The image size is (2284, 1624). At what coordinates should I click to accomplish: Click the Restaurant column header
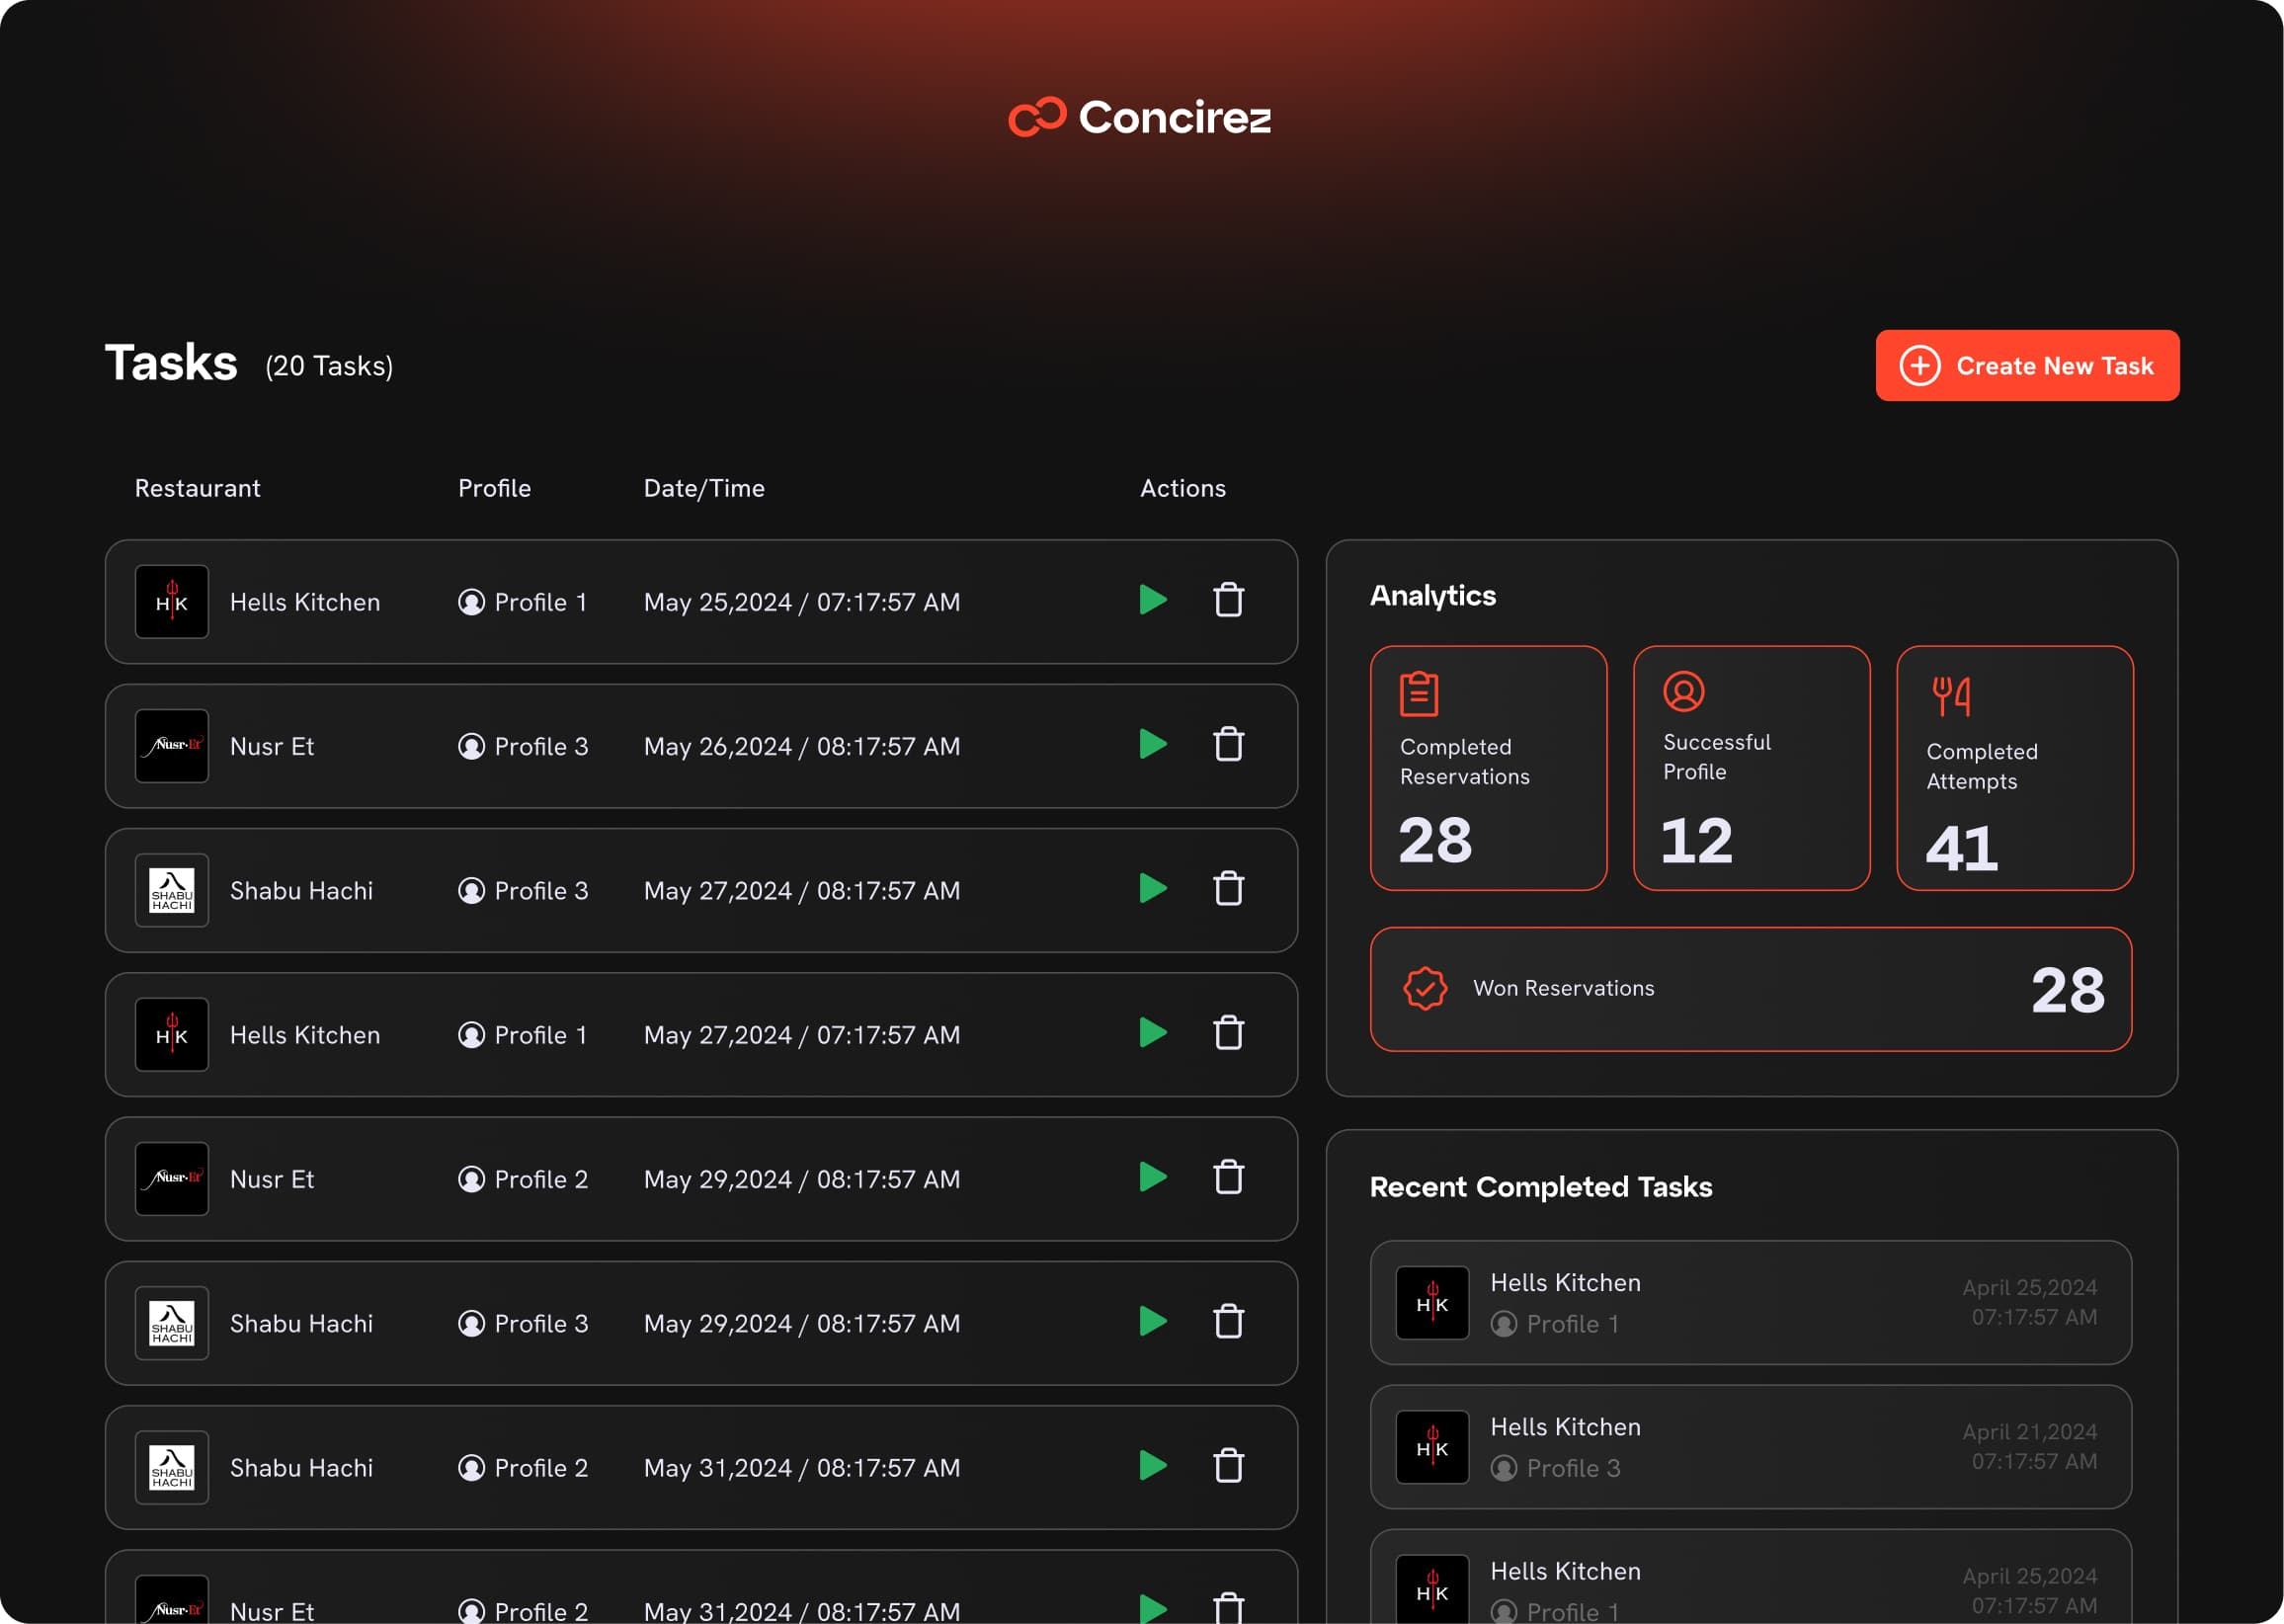[x=198, y=488]
